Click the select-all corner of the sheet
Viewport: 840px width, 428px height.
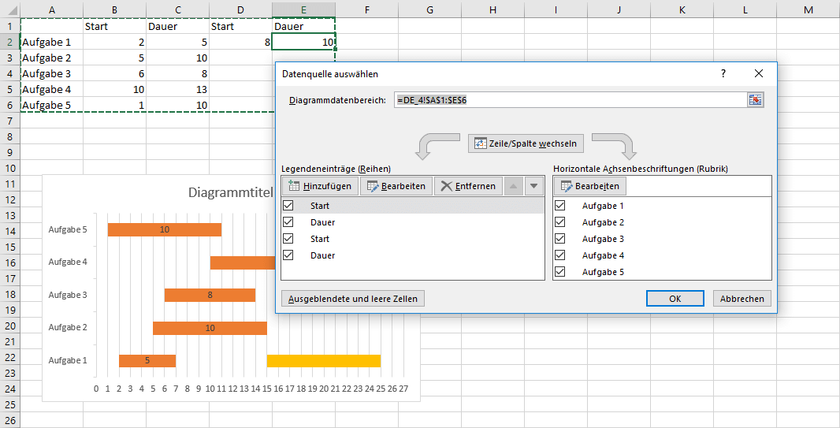pyautogui.click(x=10, y=9)
